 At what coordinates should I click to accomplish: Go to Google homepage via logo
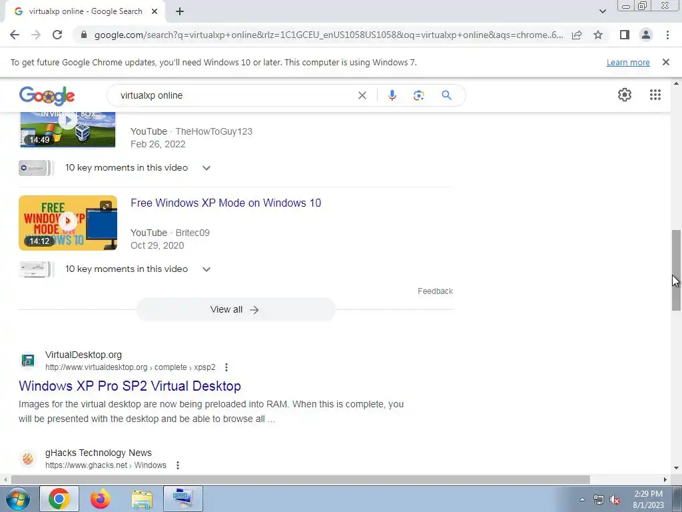point(47,95)
